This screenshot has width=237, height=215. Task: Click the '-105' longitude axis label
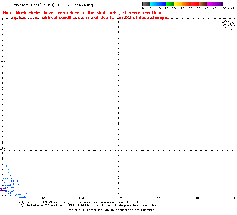(x=119, y=198)
